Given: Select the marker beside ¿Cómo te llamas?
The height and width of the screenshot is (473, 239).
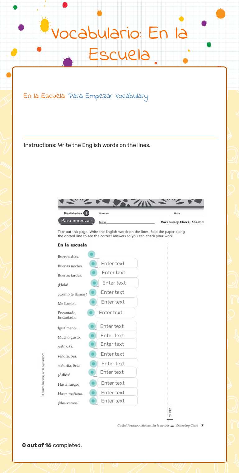Looking at the screenshot, I should pos(93,292).
